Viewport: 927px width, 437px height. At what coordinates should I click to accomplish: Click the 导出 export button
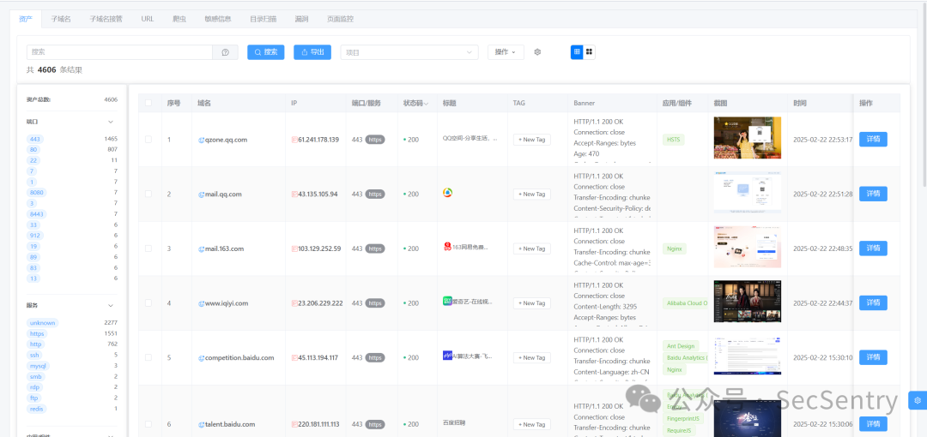[312, 52]
